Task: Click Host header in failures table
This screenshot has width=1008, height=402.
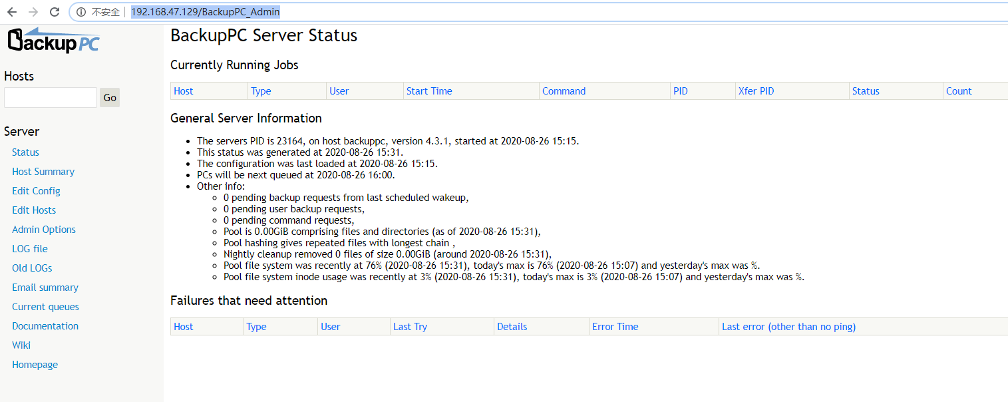Action: coord(184,327)
